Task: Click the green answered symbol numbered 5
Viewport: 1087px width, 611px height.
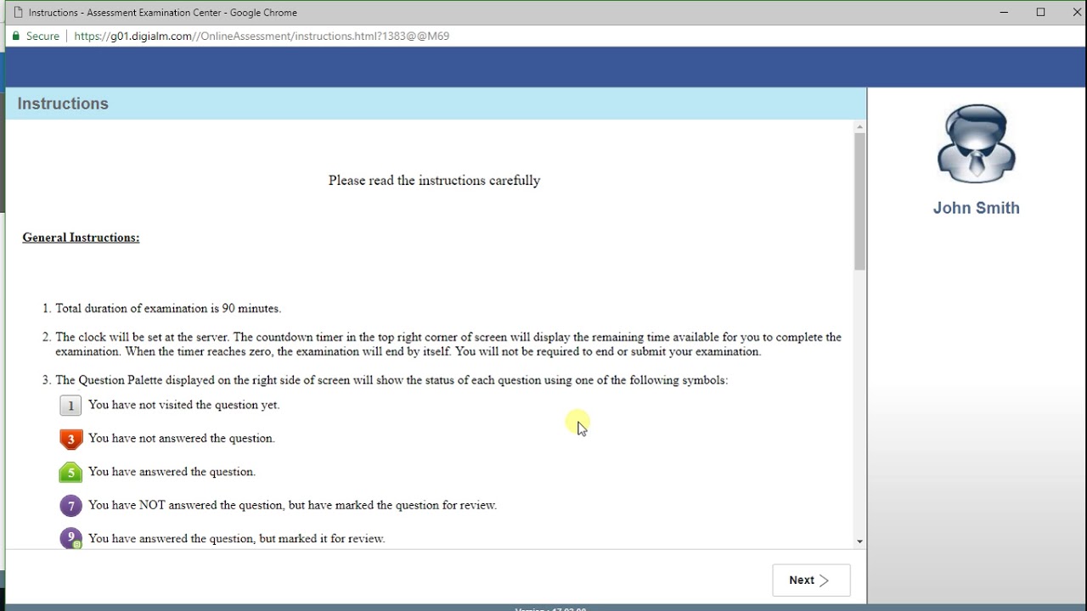Action: 70,473
